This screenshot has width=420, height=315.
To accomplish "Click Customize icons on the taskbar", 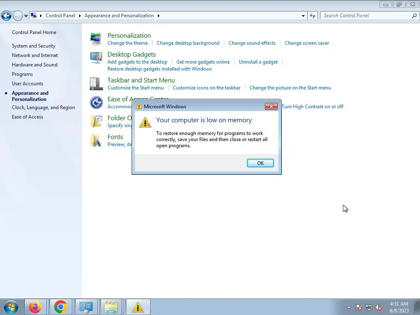I will pyautogui.click(x=206, y=88).
